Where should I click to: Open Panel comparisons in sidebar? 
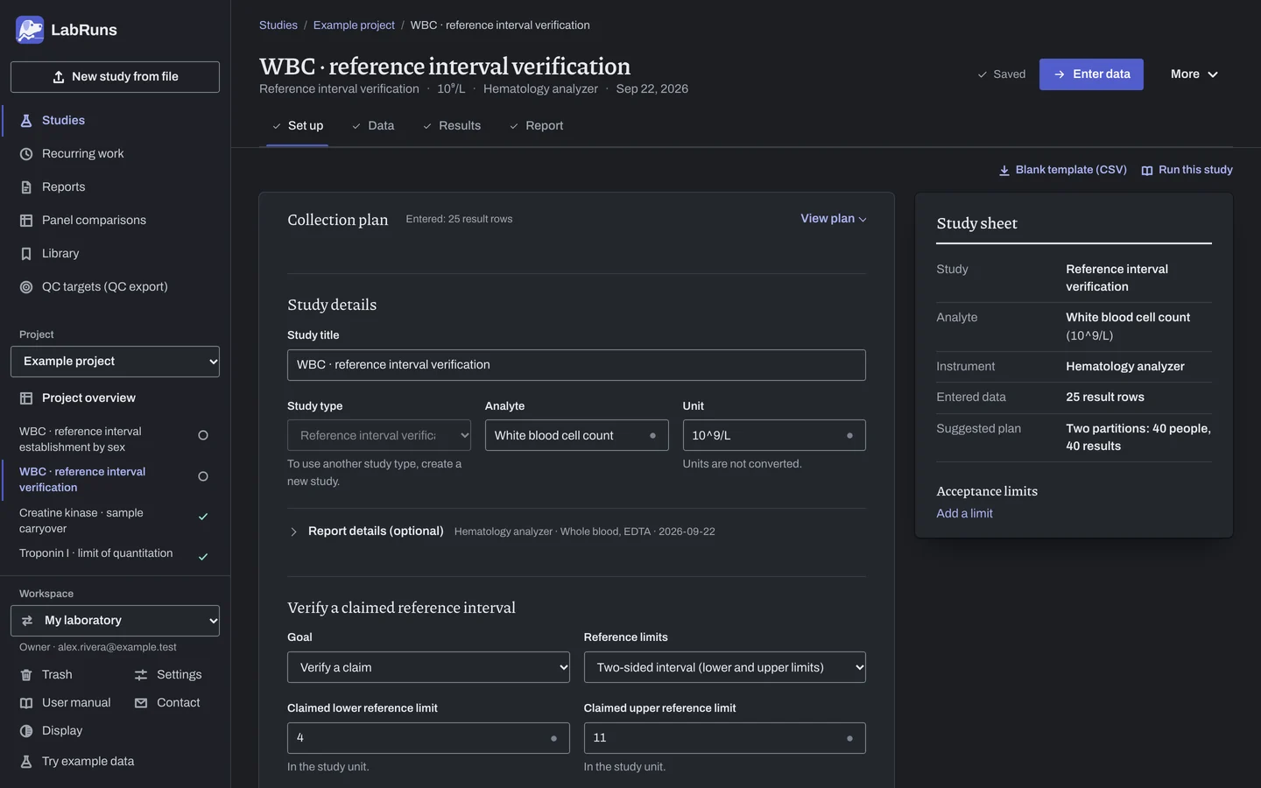click(94, 221)
